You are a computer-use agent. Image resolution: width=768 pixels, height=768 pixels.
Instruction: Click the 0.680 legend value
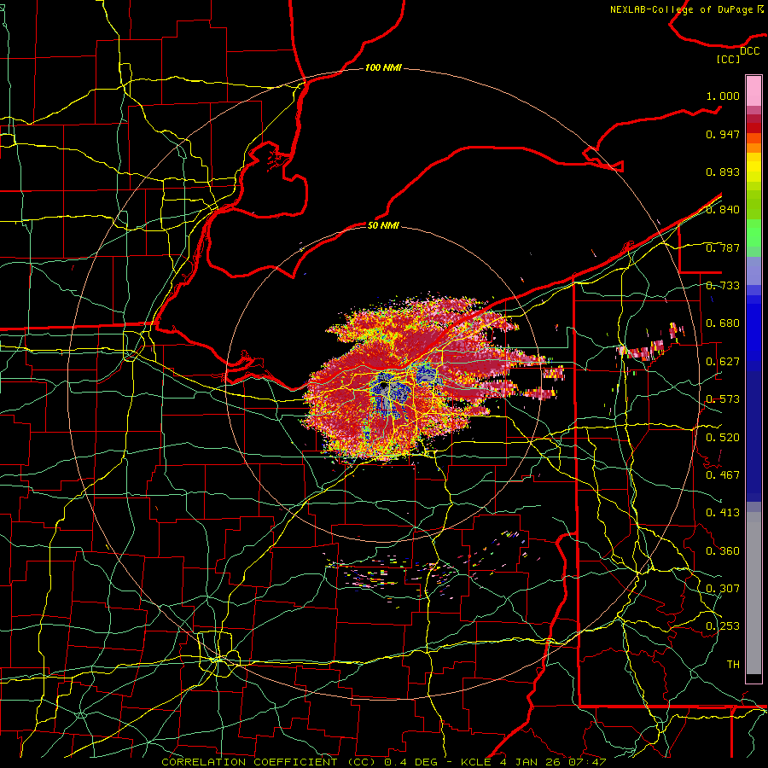[x=723, y=323]
